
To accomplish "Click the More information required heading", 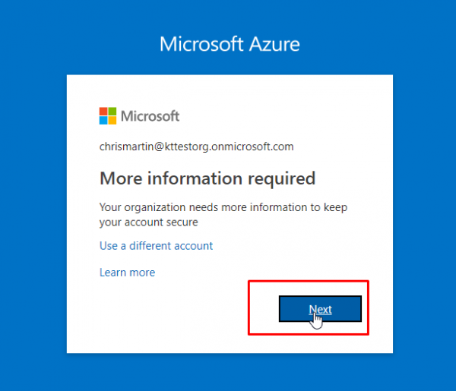I will point(207,178).
